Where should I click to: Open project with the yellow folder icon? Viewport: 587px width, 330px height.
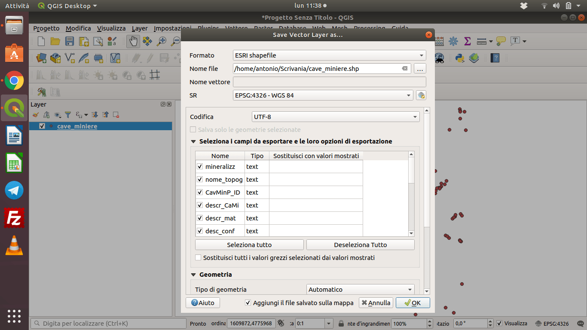point(55,41)
